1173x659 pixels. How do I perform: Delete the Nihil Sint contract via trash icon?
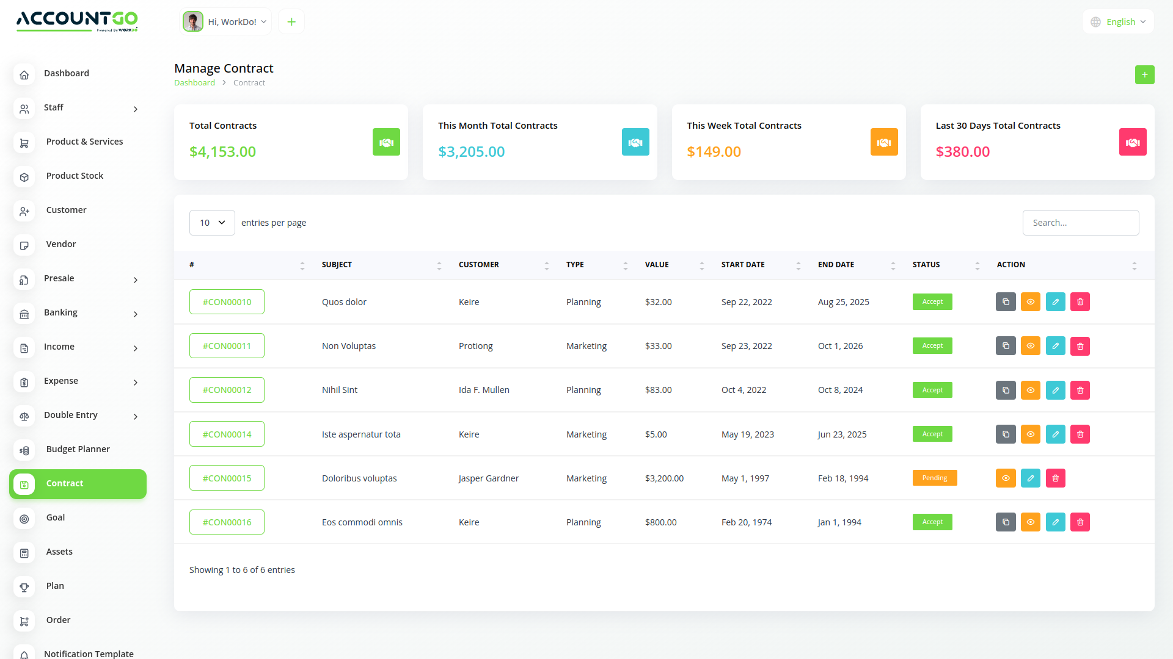point(1080,390)
